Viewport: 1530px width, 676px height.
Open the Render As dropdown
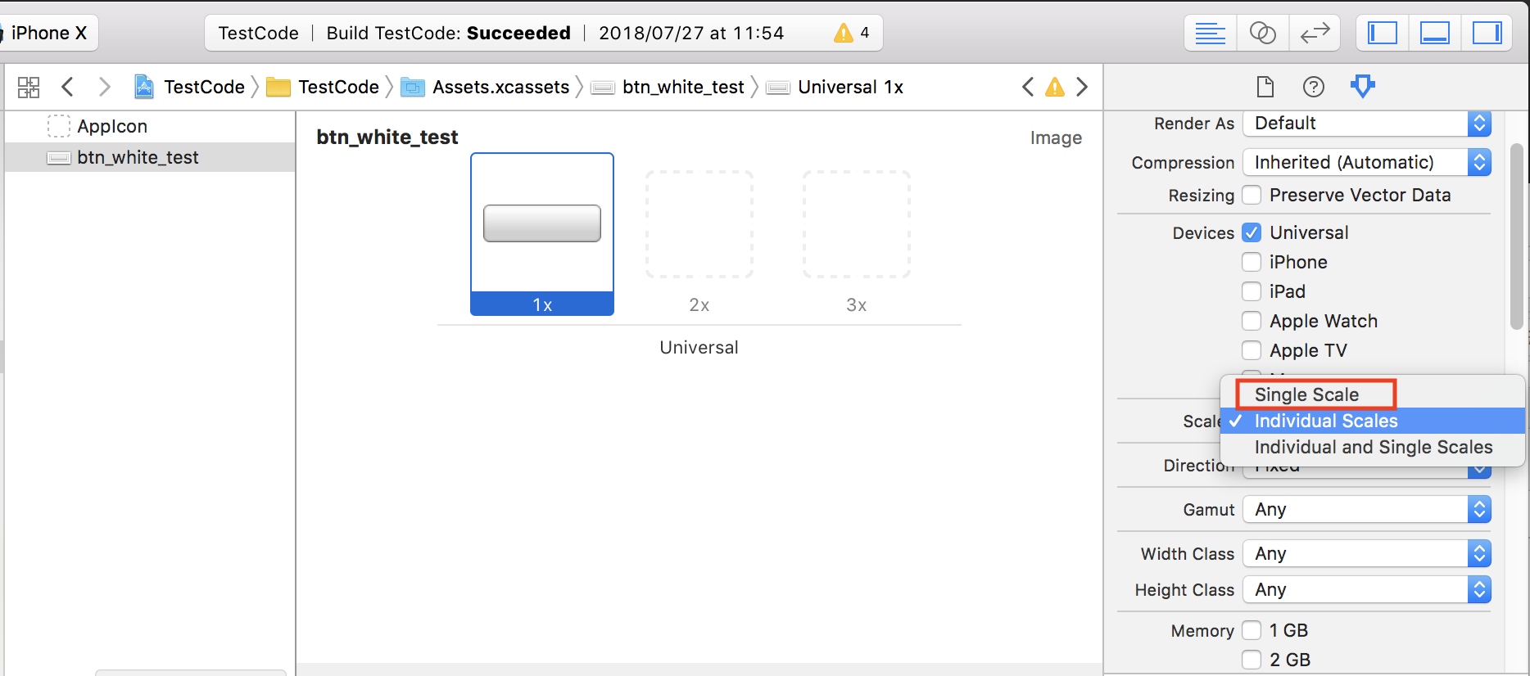(x=1366, y=124)
